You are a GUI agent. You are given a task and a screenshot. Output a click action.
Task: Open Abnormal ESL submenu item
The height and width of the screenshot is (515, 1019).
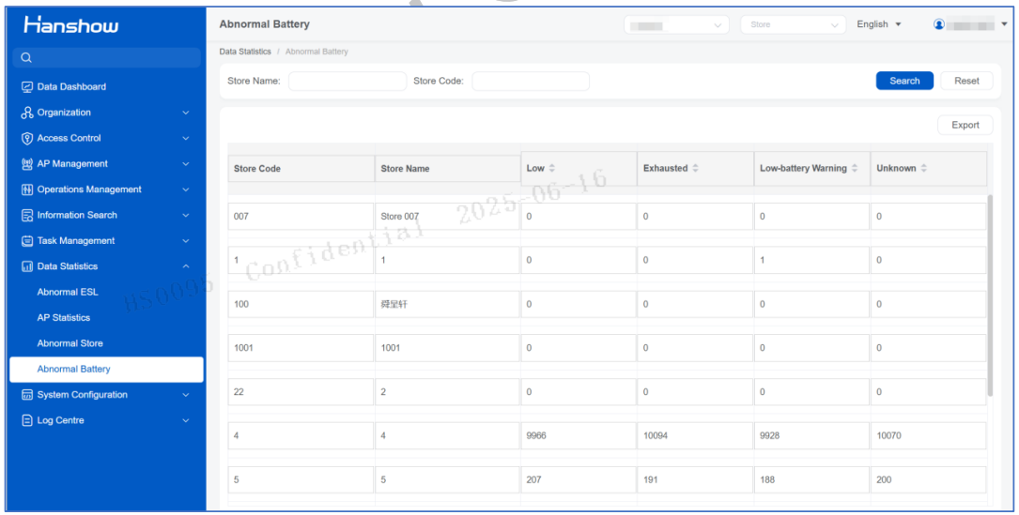pyautogui.click(x=68, y=293)
